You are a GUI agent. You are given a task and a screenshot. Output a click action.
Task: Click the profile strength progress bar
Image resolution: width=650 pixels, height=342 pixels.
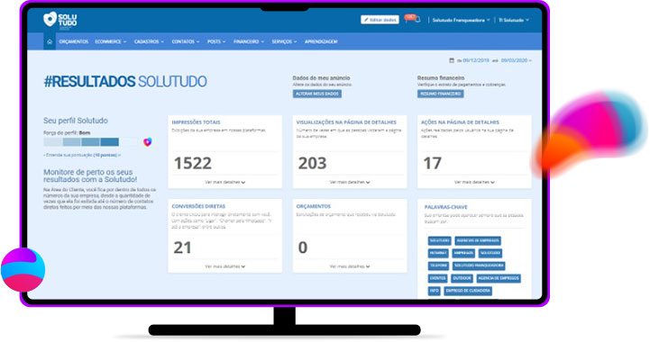pos(90,142)
